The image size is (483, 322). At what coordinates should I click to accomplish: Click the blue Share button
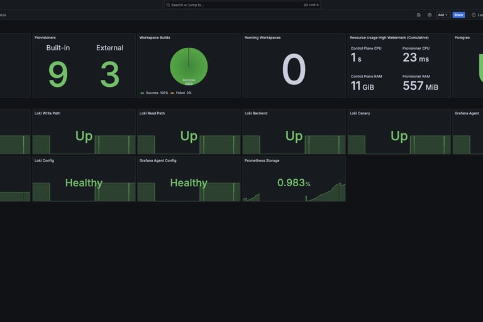coord(458,15)
